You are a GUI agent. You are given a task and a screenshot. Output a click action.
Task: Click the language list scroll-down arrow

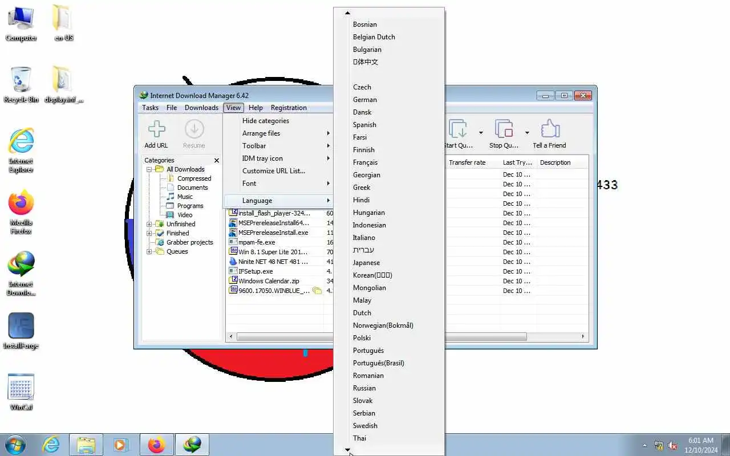[x=347, y=450]
